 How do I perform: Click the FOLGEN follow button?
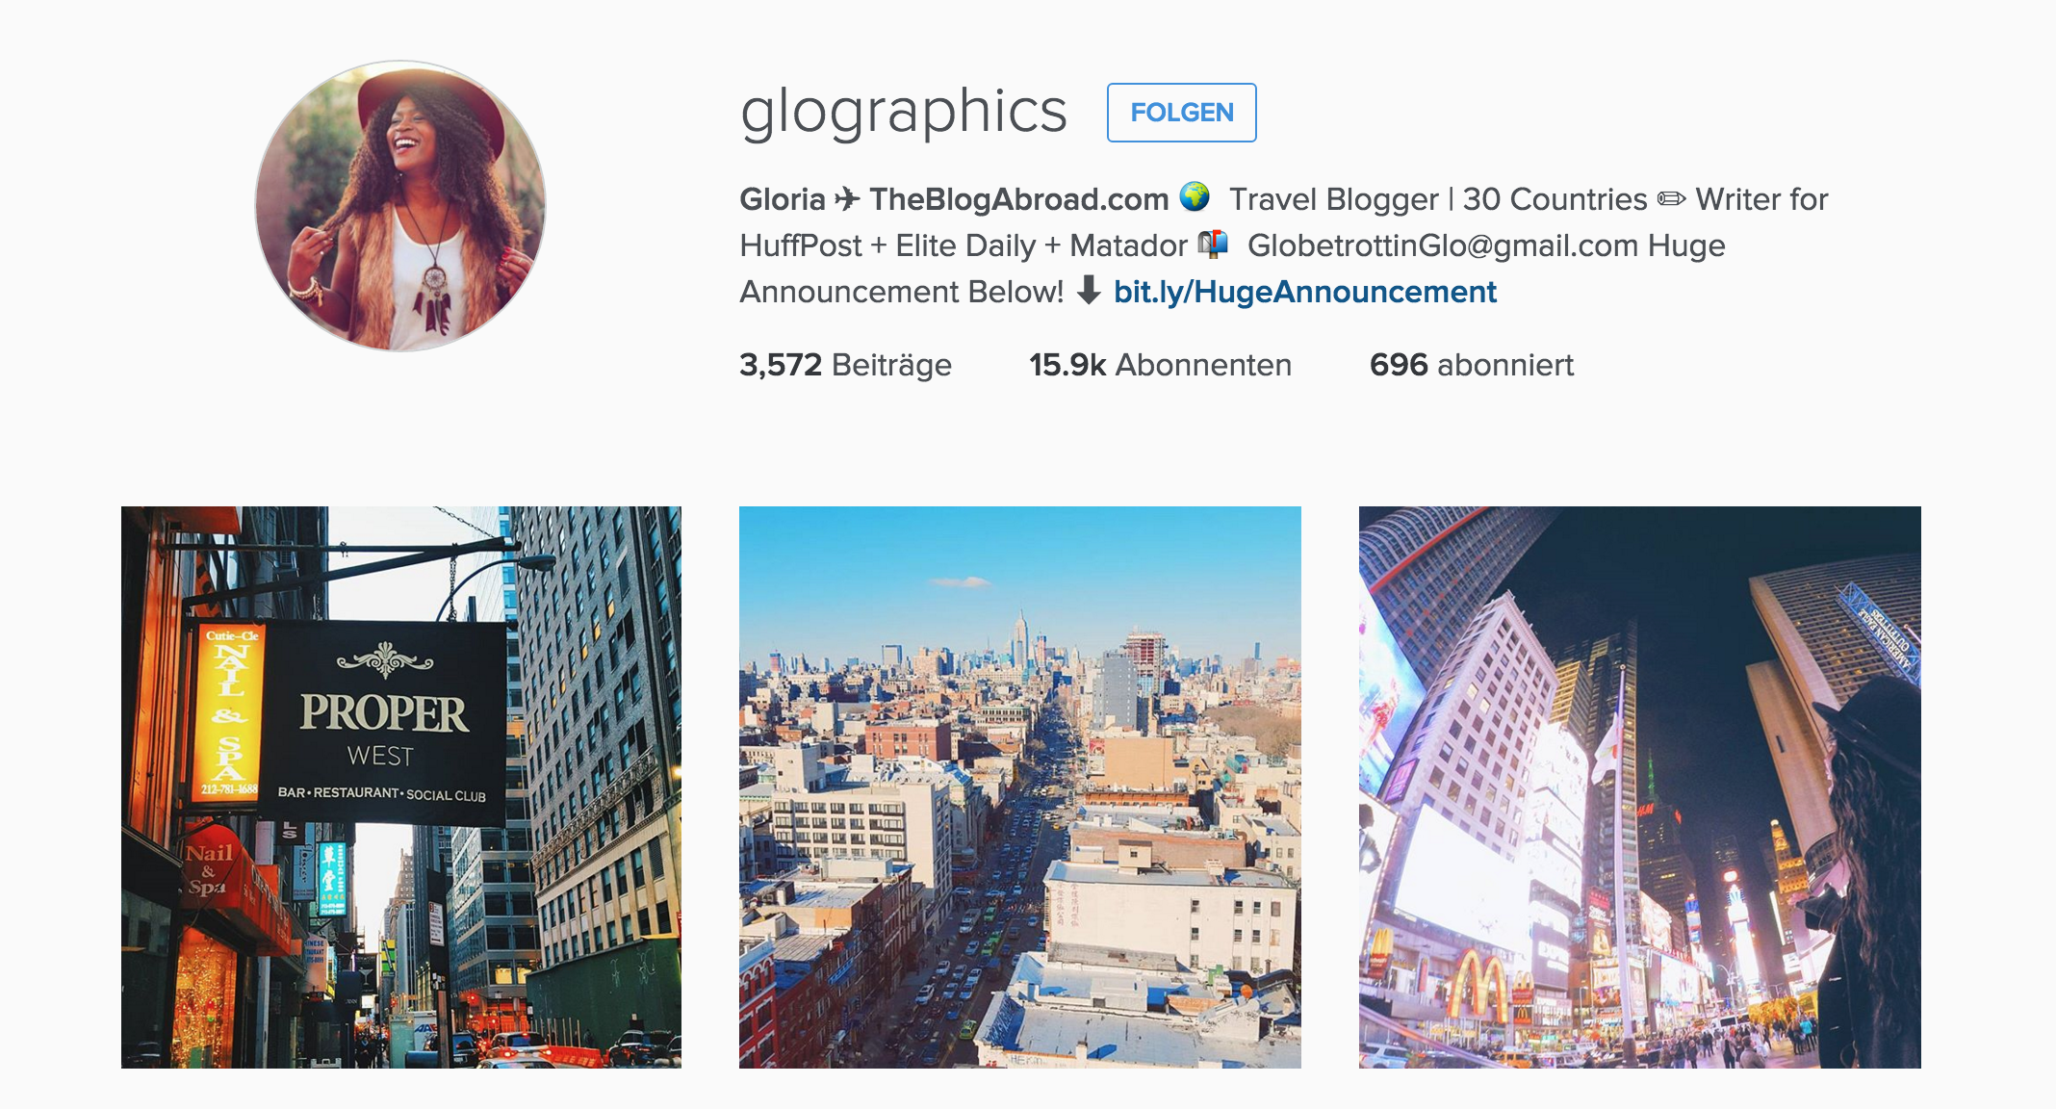tap(1181, 113)
